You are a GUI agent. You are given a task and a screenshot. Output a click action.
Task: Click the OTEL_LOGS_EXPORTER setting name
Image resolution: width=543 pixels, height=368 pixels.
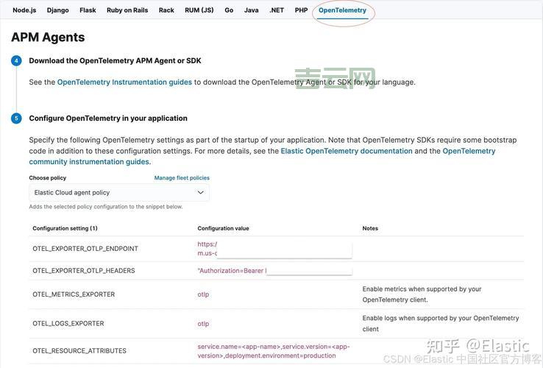[x=68, y=323]
